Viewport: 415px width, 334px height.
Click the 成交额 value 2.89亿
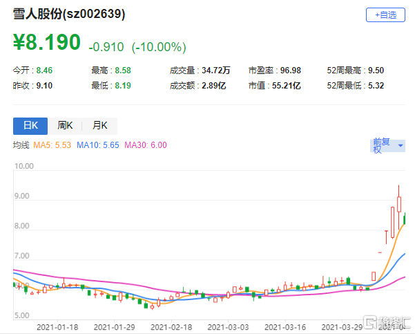pos(214,86)
